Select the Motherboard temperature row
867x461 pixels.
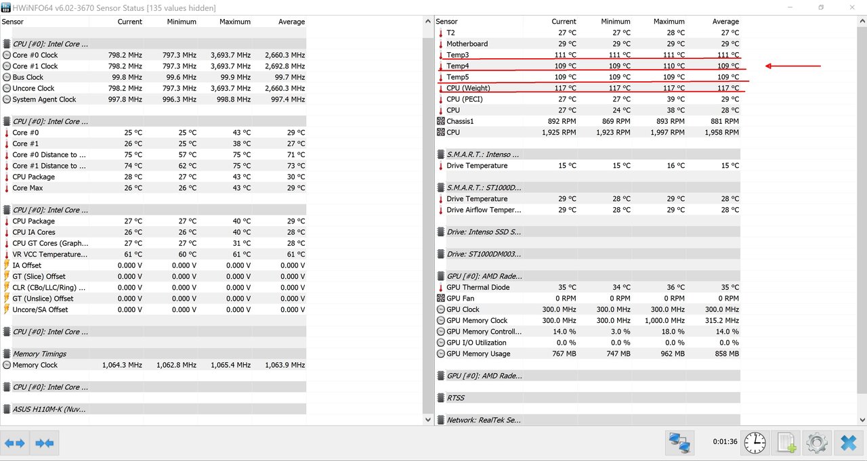587,44
